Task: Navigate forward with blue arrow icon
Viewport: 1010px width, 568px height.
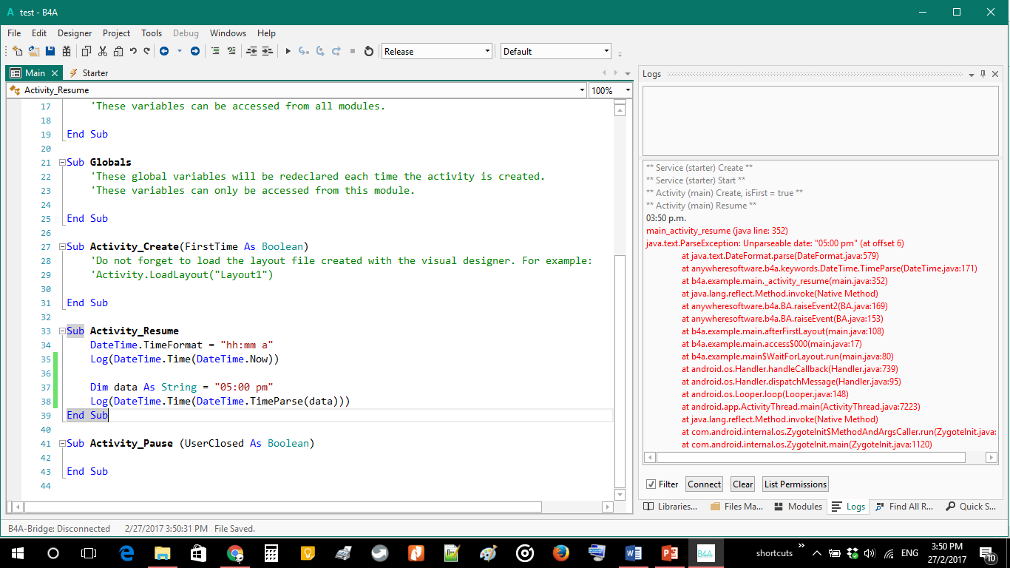Action: tap(195, 51)
